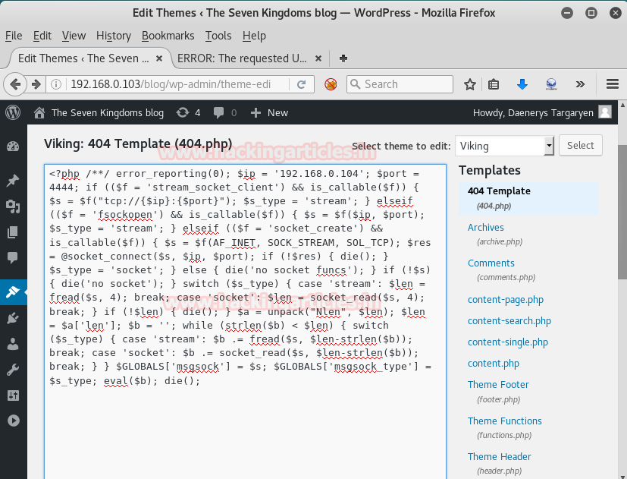Viewport: 627px width, 479px height.
Task: Open the Comments template
Action: pos(491,263)
